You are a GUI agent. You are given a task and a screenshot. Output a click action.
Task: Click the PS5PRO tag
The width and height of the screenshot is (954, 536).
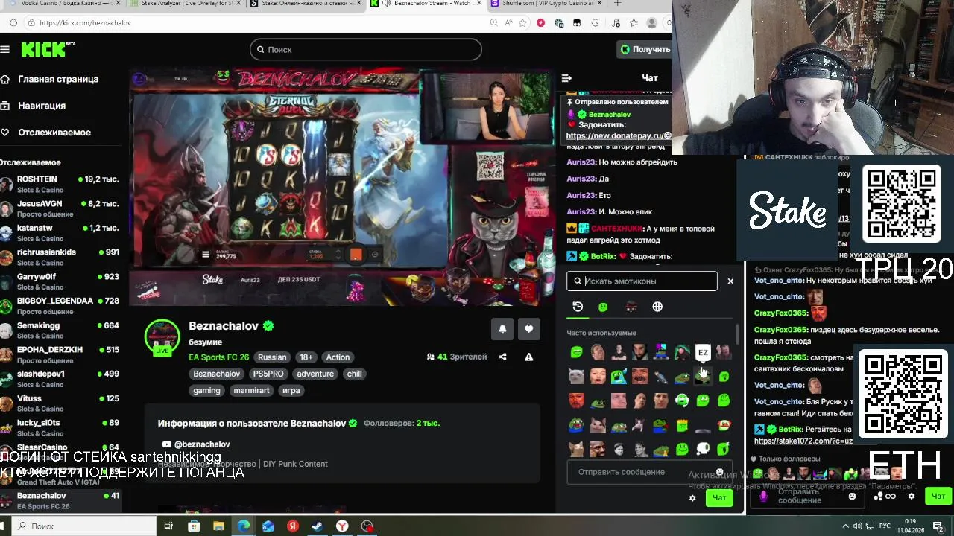coord(268,374)
